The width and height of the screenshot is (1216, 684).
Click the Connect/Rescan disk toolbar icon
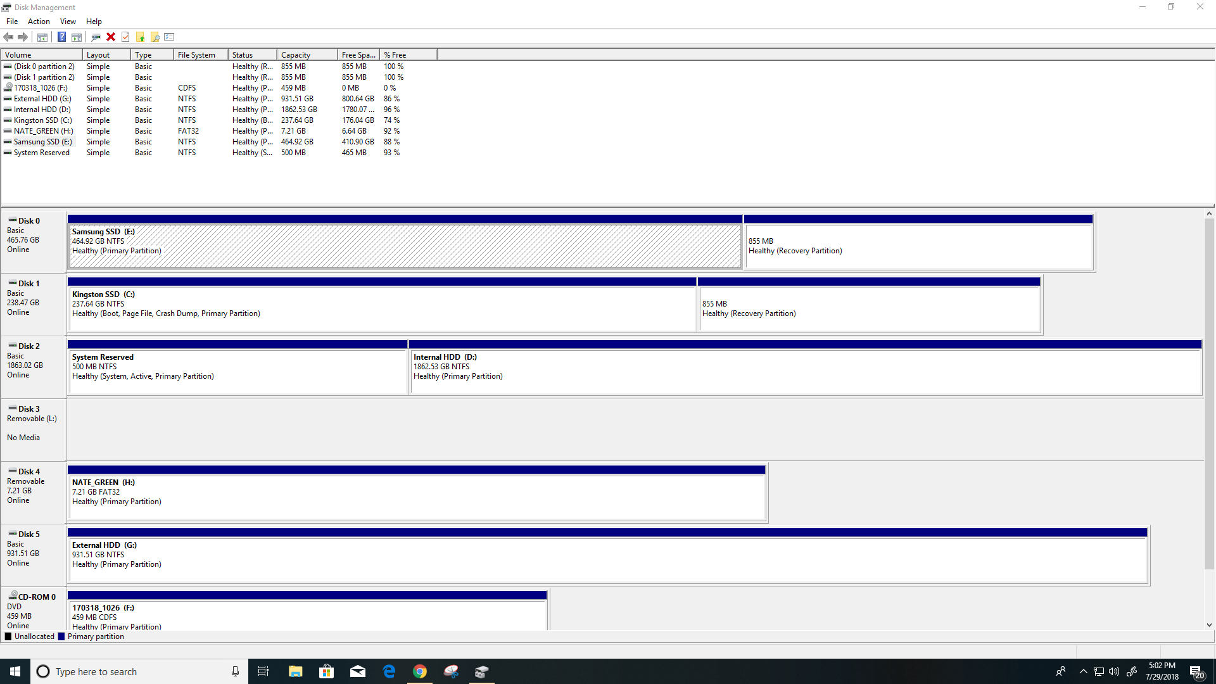[96, 37]
